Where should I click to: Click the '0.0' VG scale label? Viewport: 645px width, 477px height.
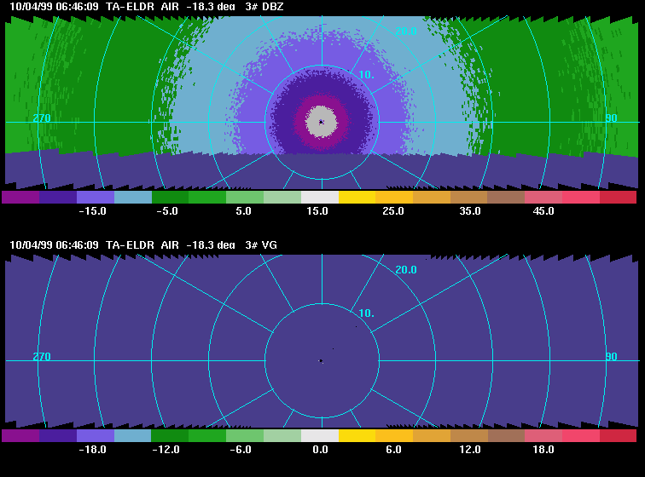tap(321, 450)
